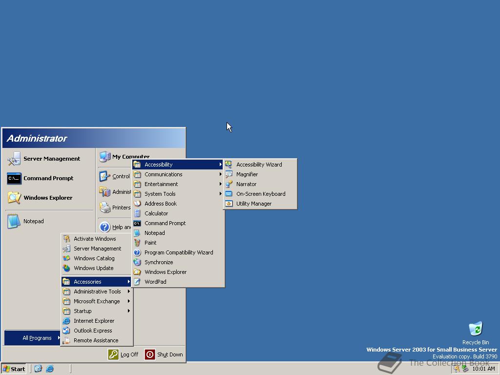Click the Synchronize icon
The image size is (500, 375).
(x=137, y=262)
